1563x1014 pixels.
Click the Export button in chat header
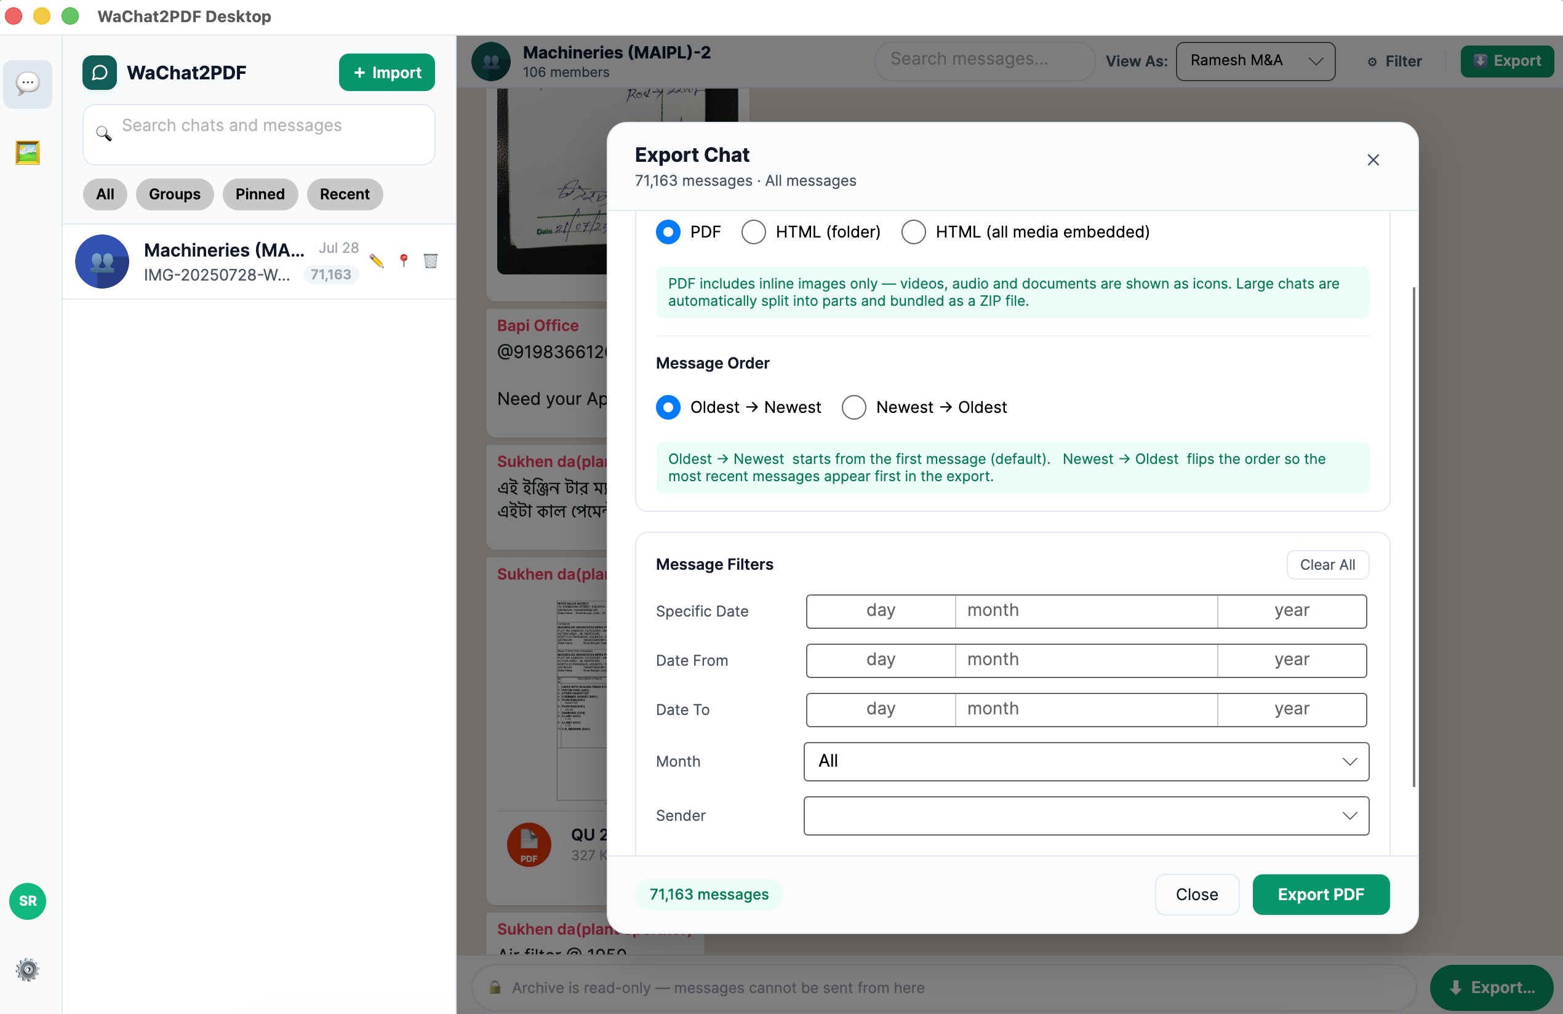[1506, 61]
